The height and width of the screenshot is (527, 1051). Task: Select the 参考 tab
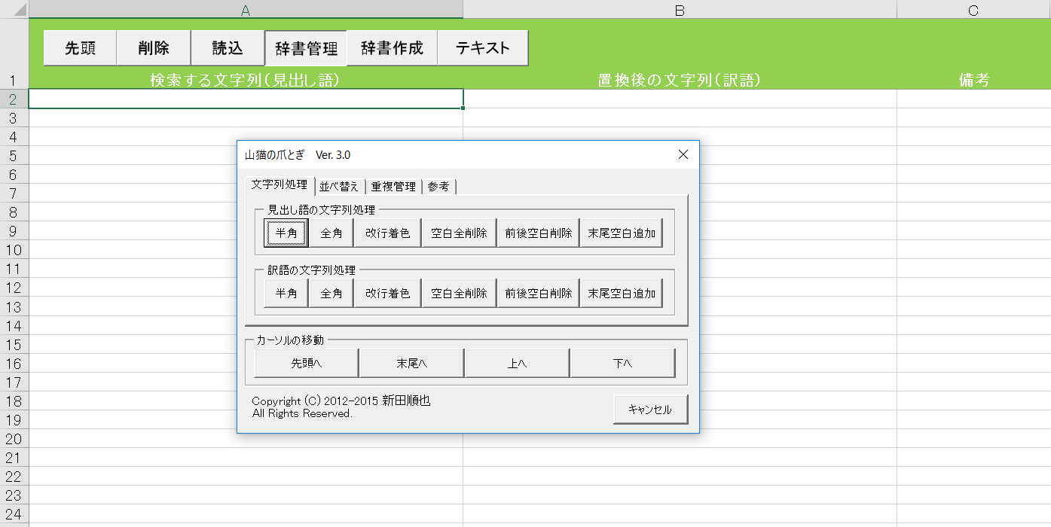[438, 187]
